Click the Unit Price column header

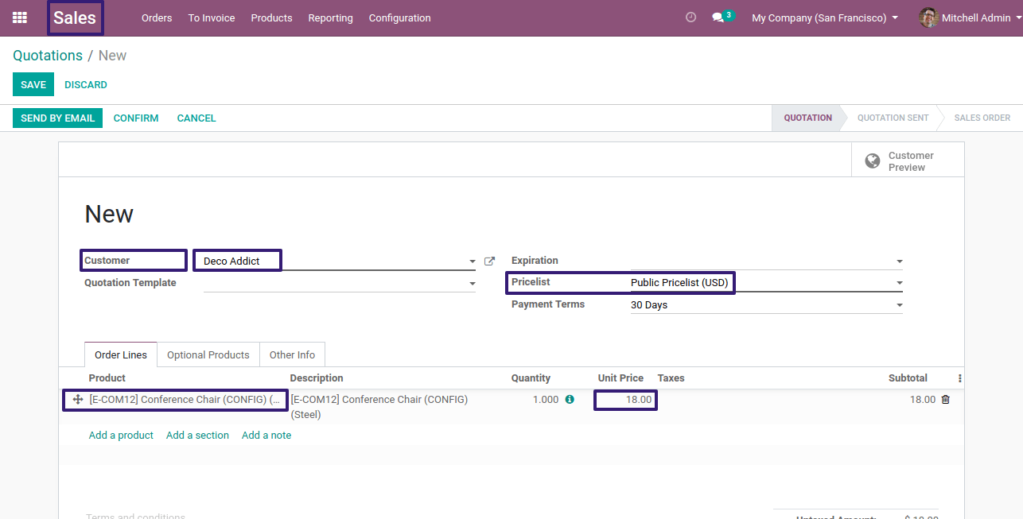620,378
